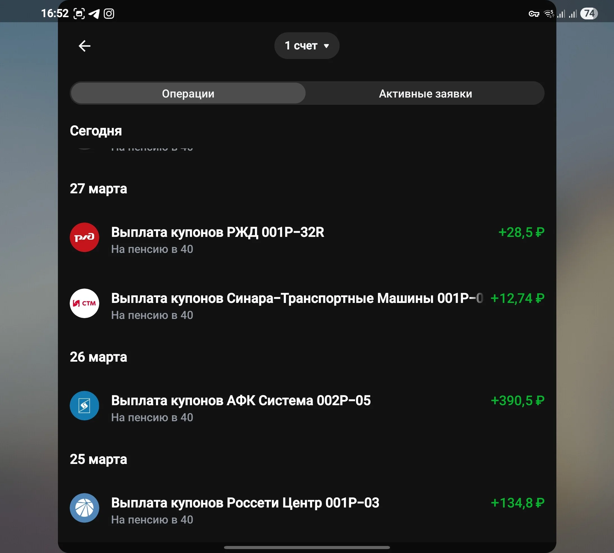Tap the РЖД red logo icon
This screenshot has width=614, height=553.
click(85, 237)
